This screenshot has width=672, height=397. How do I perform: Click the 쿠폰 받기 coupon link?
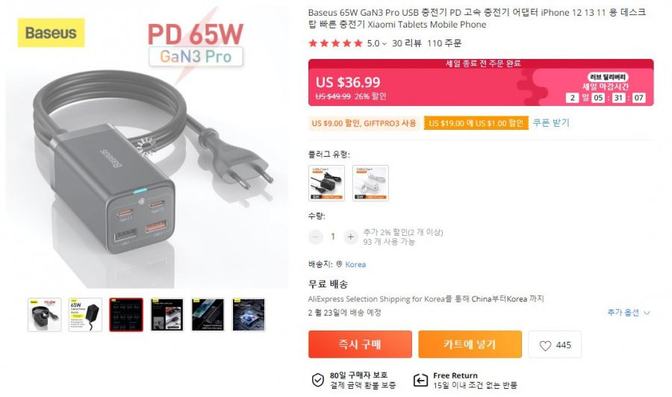(x=551, y=123)
